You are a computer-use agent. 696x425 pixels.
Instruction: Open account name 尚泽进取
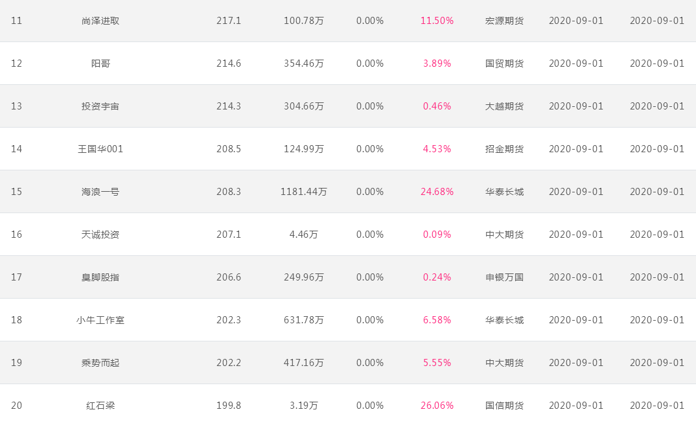pos(100,21)
